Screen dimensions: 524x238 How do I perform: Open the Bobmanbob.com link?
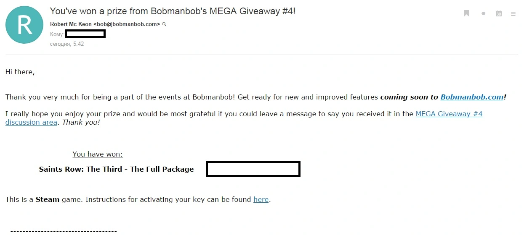pyautogui.click(x=472, y=97)
